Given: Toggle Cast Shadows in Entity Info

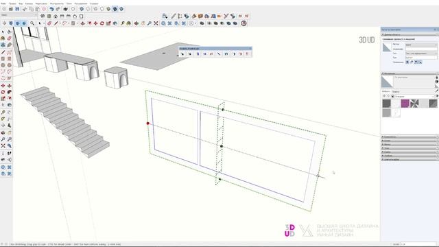Looking at the screenshot, I should coord(420,62).
